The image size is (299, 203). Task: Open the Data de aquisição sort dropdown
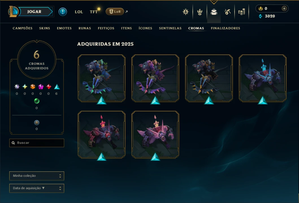(x=37, y=188)
